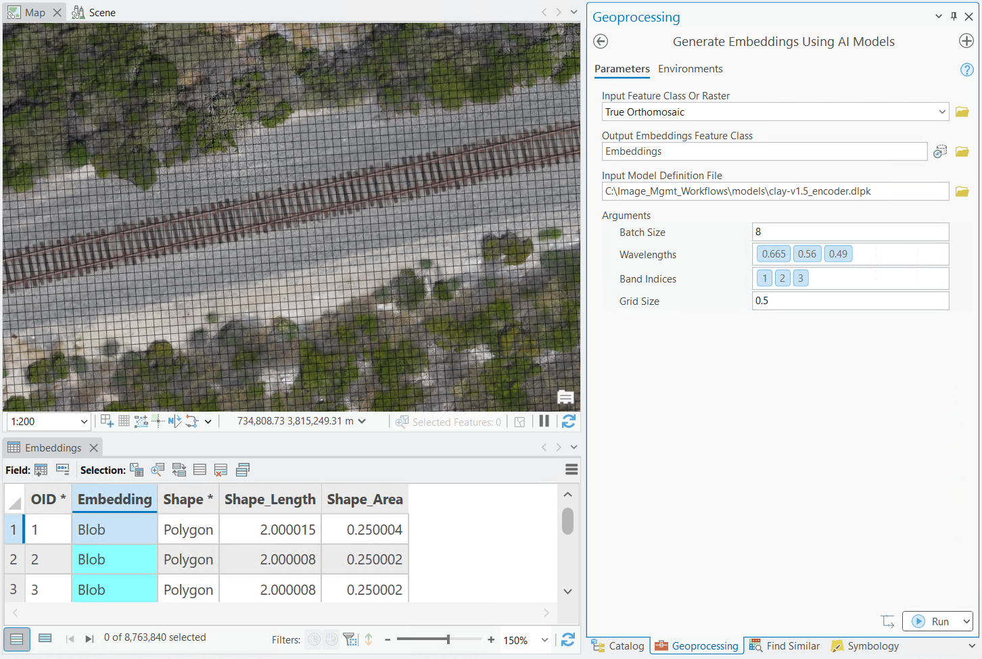Image resolution: width=982 pixels, height=659 pixels.
Task: Browse for Output Embeddings Feature Class folder
Action: pyautogui.click(x=962, y=151)
